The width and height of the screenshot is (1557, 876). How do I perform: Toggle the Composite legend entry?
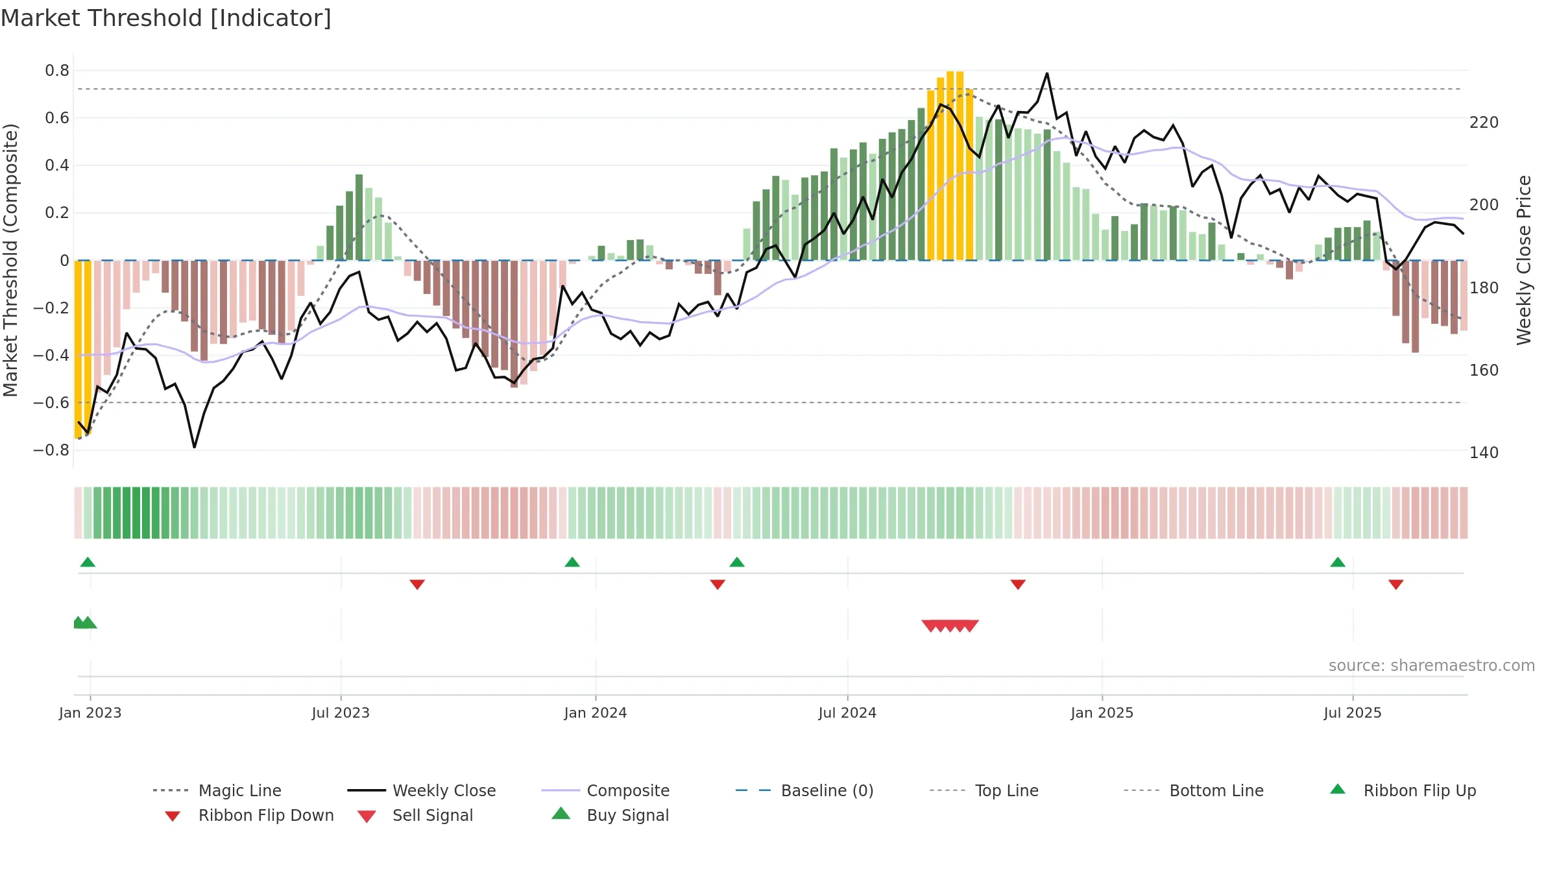pos(605,790)
